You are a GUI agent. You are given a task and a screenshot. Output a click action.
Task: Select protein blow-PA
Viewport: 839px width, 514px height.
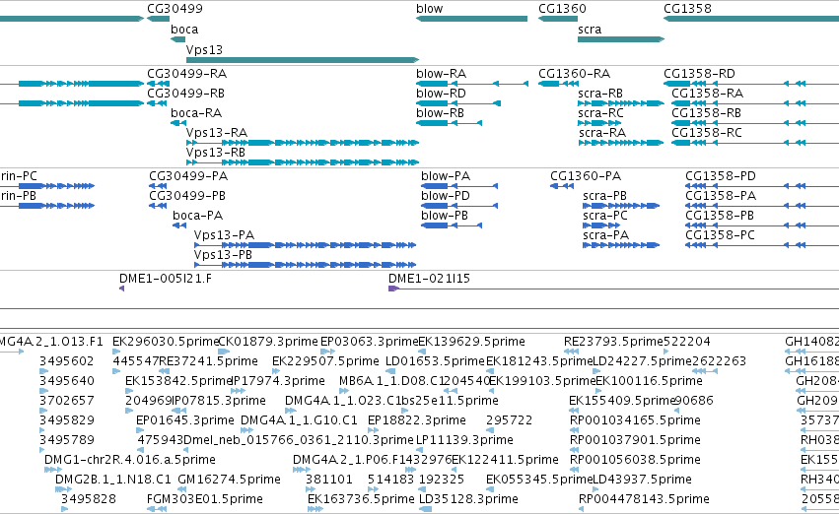[446, 176]
